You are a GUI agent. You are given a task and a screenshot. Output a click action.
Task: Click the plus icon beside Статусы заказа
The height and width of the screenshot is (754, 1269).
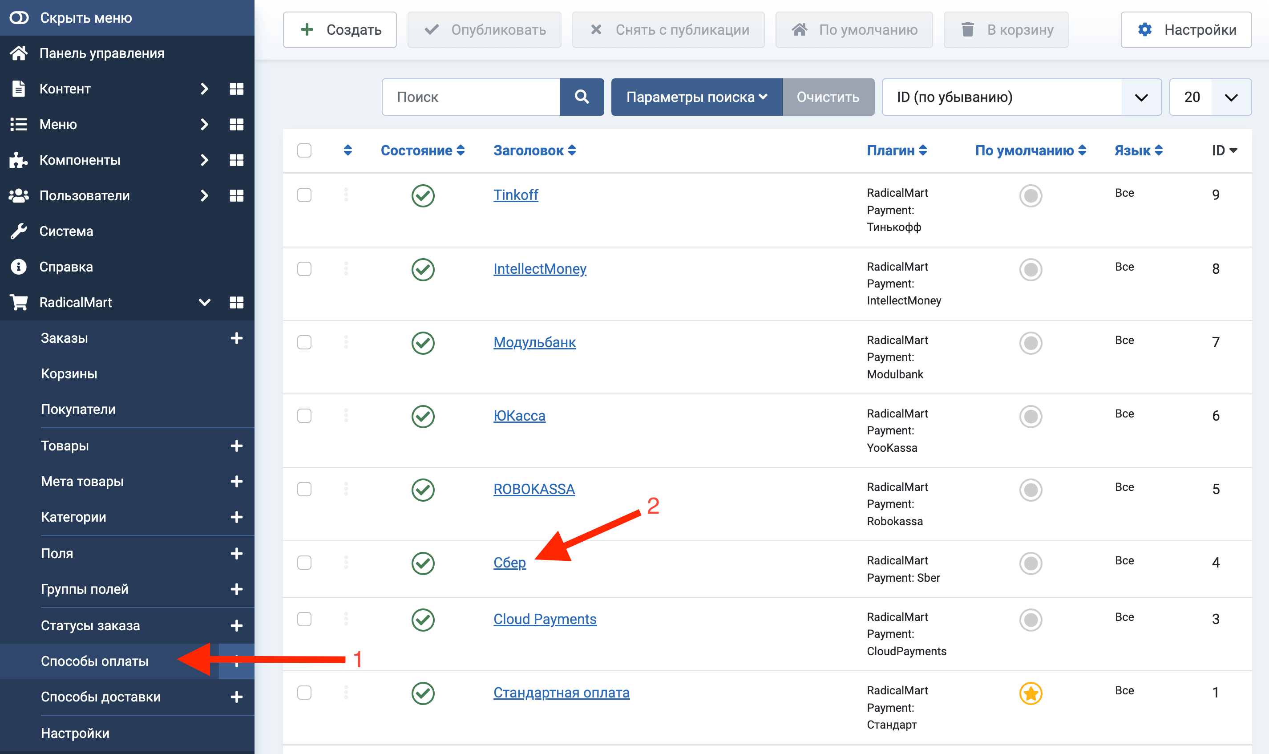click(x=236, y=625)
